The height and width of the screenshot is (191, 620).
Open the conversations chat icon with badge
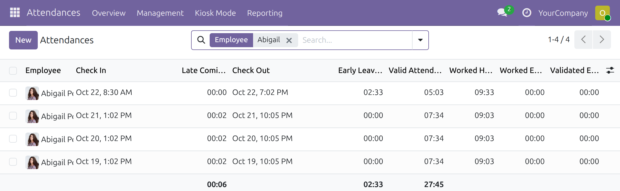503,12
